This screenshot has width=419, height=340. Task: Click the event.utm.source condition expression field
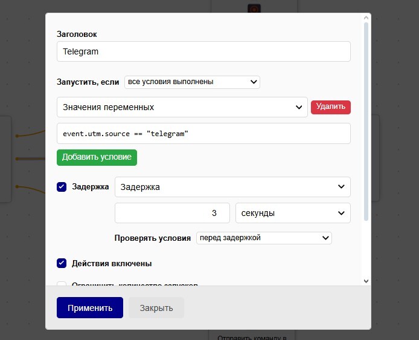(x=203, y=134)
